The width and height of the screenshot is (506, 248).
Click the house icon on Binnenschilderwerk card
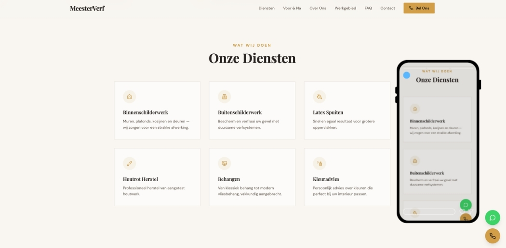tap(130, 97)
